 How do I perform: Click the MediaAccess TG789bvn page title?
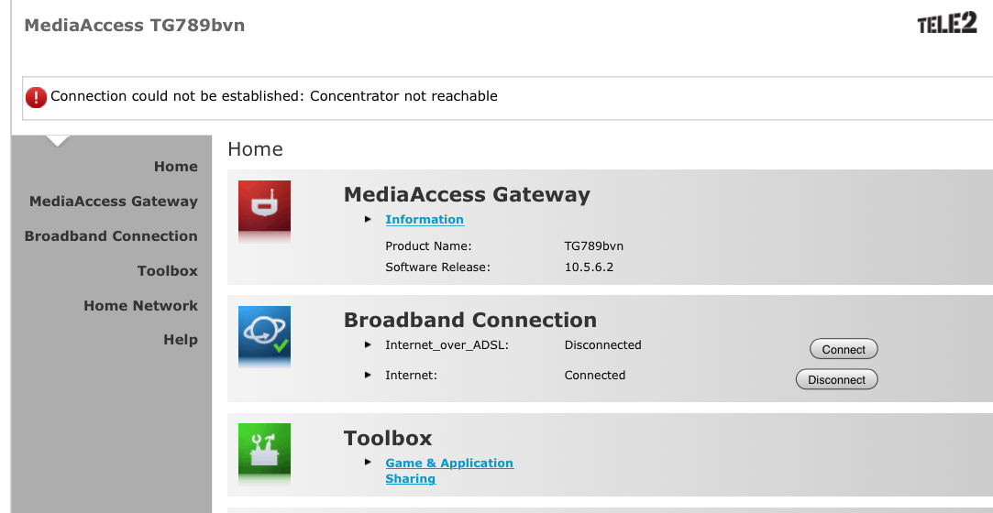[x=134, y=26]
